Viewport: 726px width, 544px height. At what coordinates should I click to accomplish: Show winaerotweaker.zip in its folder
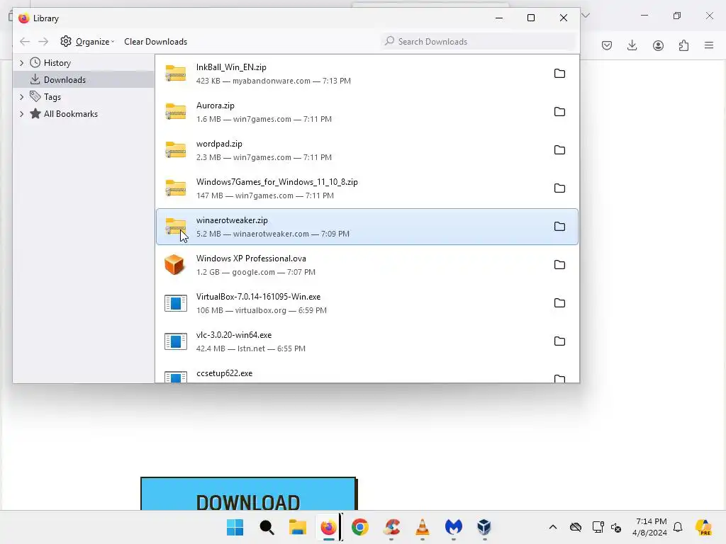coord(559,226)
